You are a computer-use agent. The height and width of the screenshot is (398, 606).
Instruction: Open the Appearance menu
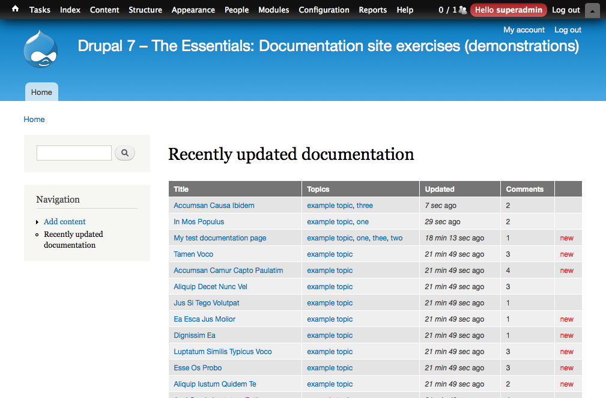pyautogui.click(x=193, y=10)
